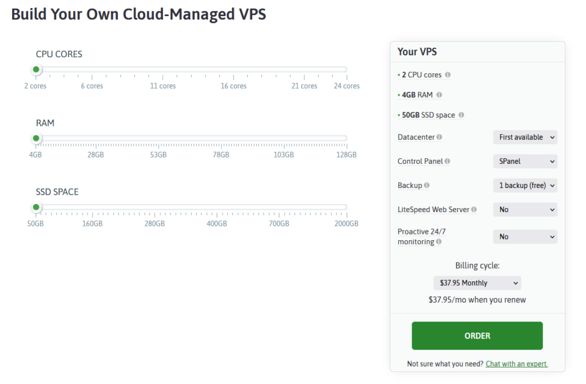This screenshot has height=384, width=586.
Task: Open the Control Panel dropdown showing SPanel
Action: pyautogui.click(x=525, y=161)
